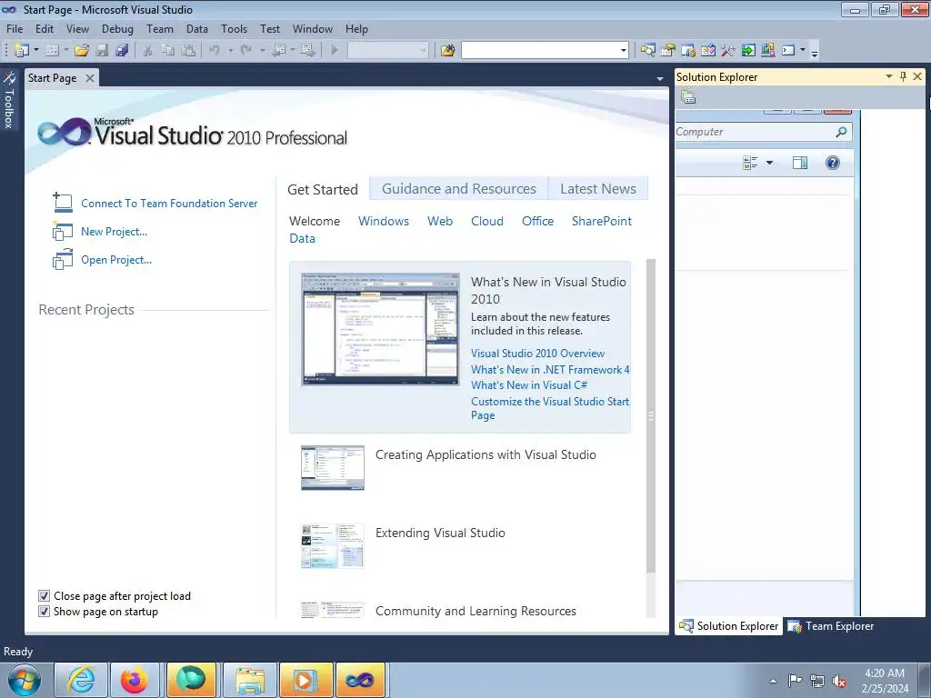Open Firefox from the taskbar
Viewport: 931px width, 698px height.
pos(135,680)
